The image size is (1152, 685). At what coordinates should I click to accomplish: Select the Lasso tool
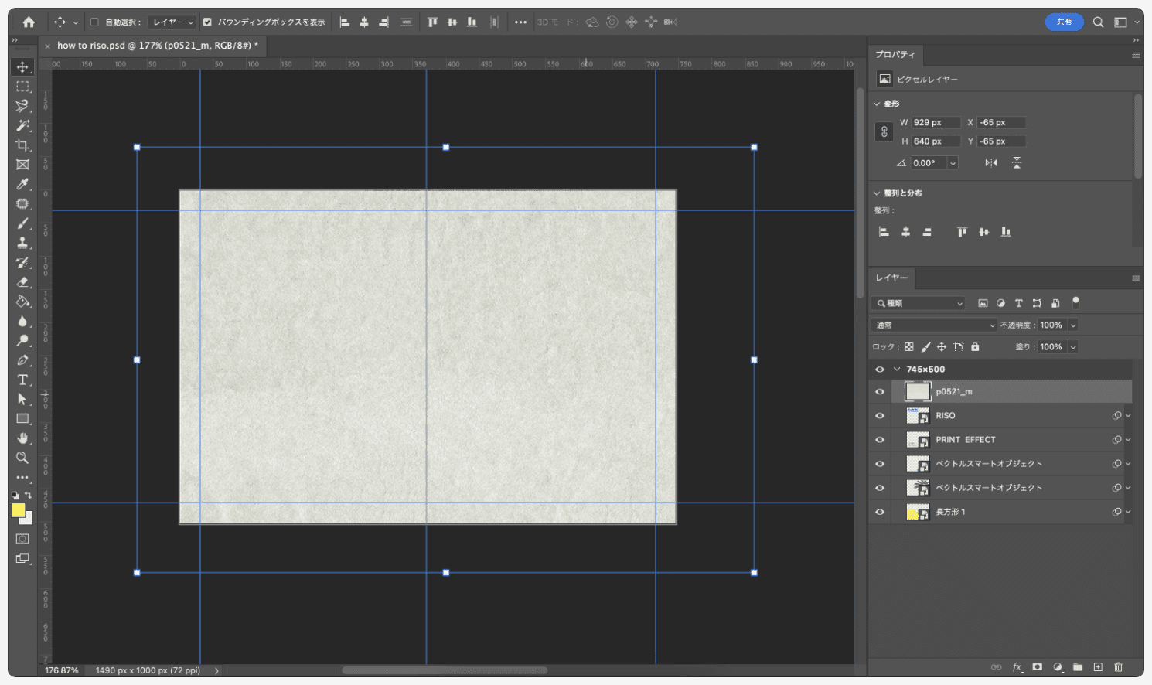click(22, 106)
